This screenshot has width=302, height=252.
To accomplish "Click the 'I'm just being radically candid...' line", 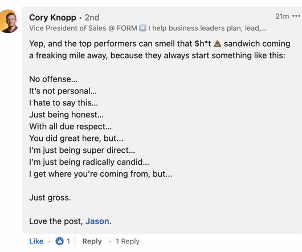I will [x=89, y=162].
